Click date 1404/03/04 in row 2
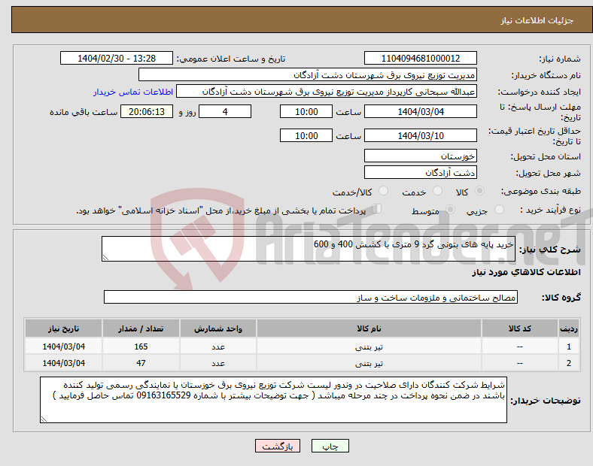593x466 pixels. point(63,363)
